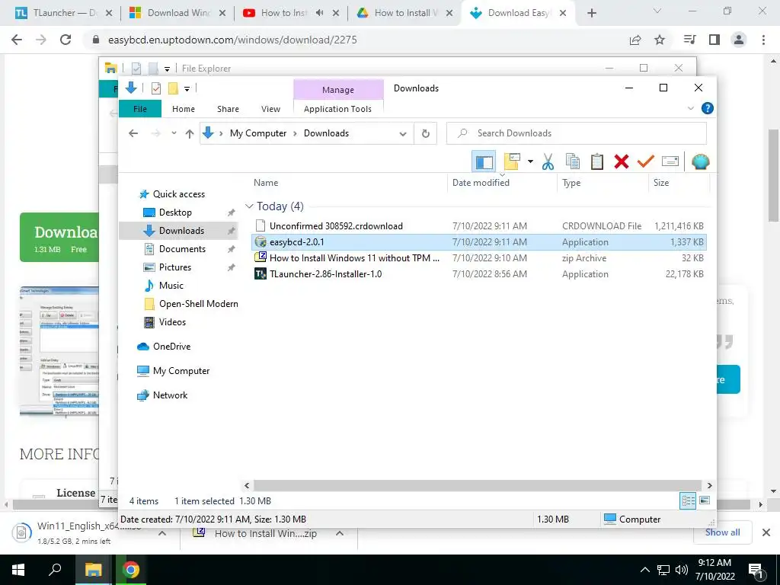Open the address bar history dropdown
The height and width of the screenshot is (585, 780).
403,133
